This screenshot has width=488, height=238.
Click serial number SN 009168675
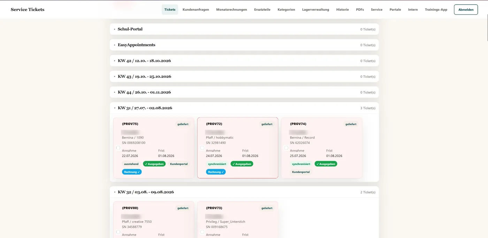(217, 227)
